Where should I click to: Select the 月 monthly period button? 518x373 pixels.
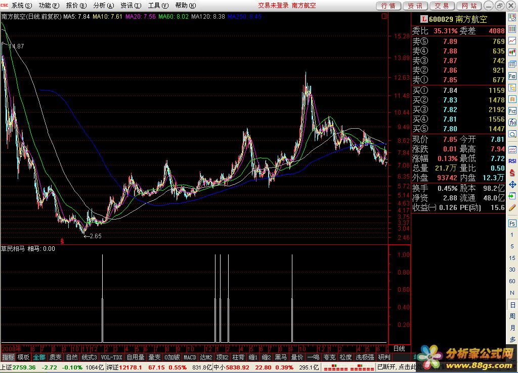(512, 328)
